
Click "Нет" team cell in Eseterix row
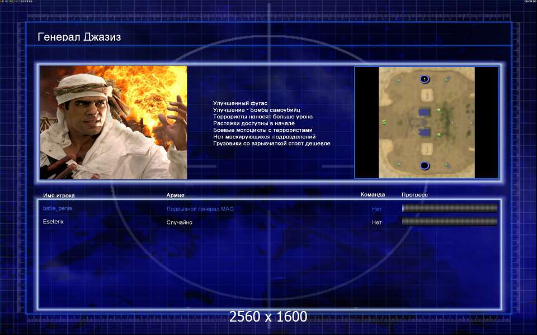[376, 222]
